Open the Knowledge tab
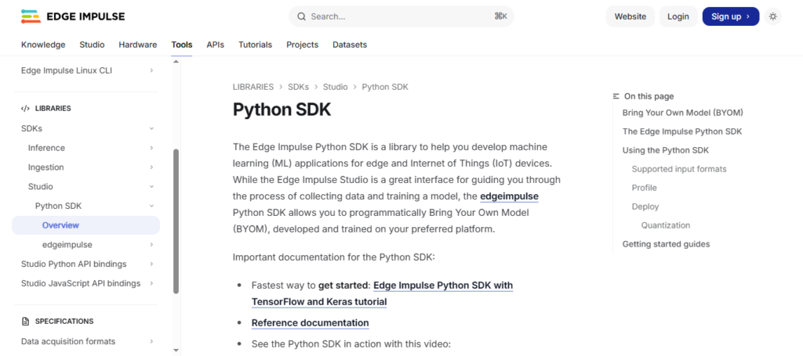The image size is (803, 356). [43, 45]
